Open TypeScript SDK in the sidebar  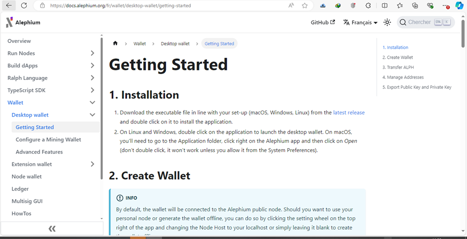(27, 90)
